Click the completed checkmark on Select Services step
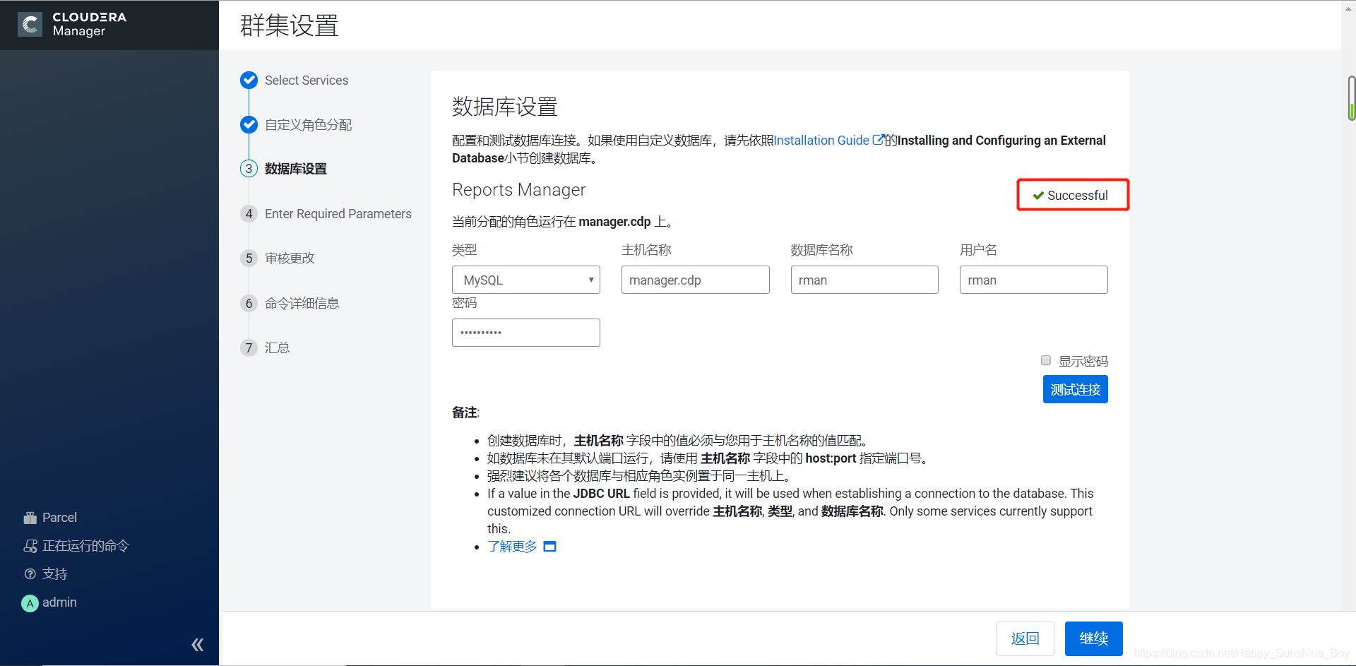The width and height of the screenshot is (1356, 666). click(x=249, y=80)
